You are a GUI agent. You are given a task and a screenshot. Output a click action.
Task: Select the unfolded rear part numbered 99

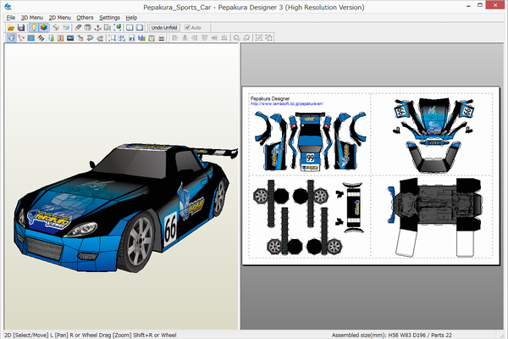point(311,142)
